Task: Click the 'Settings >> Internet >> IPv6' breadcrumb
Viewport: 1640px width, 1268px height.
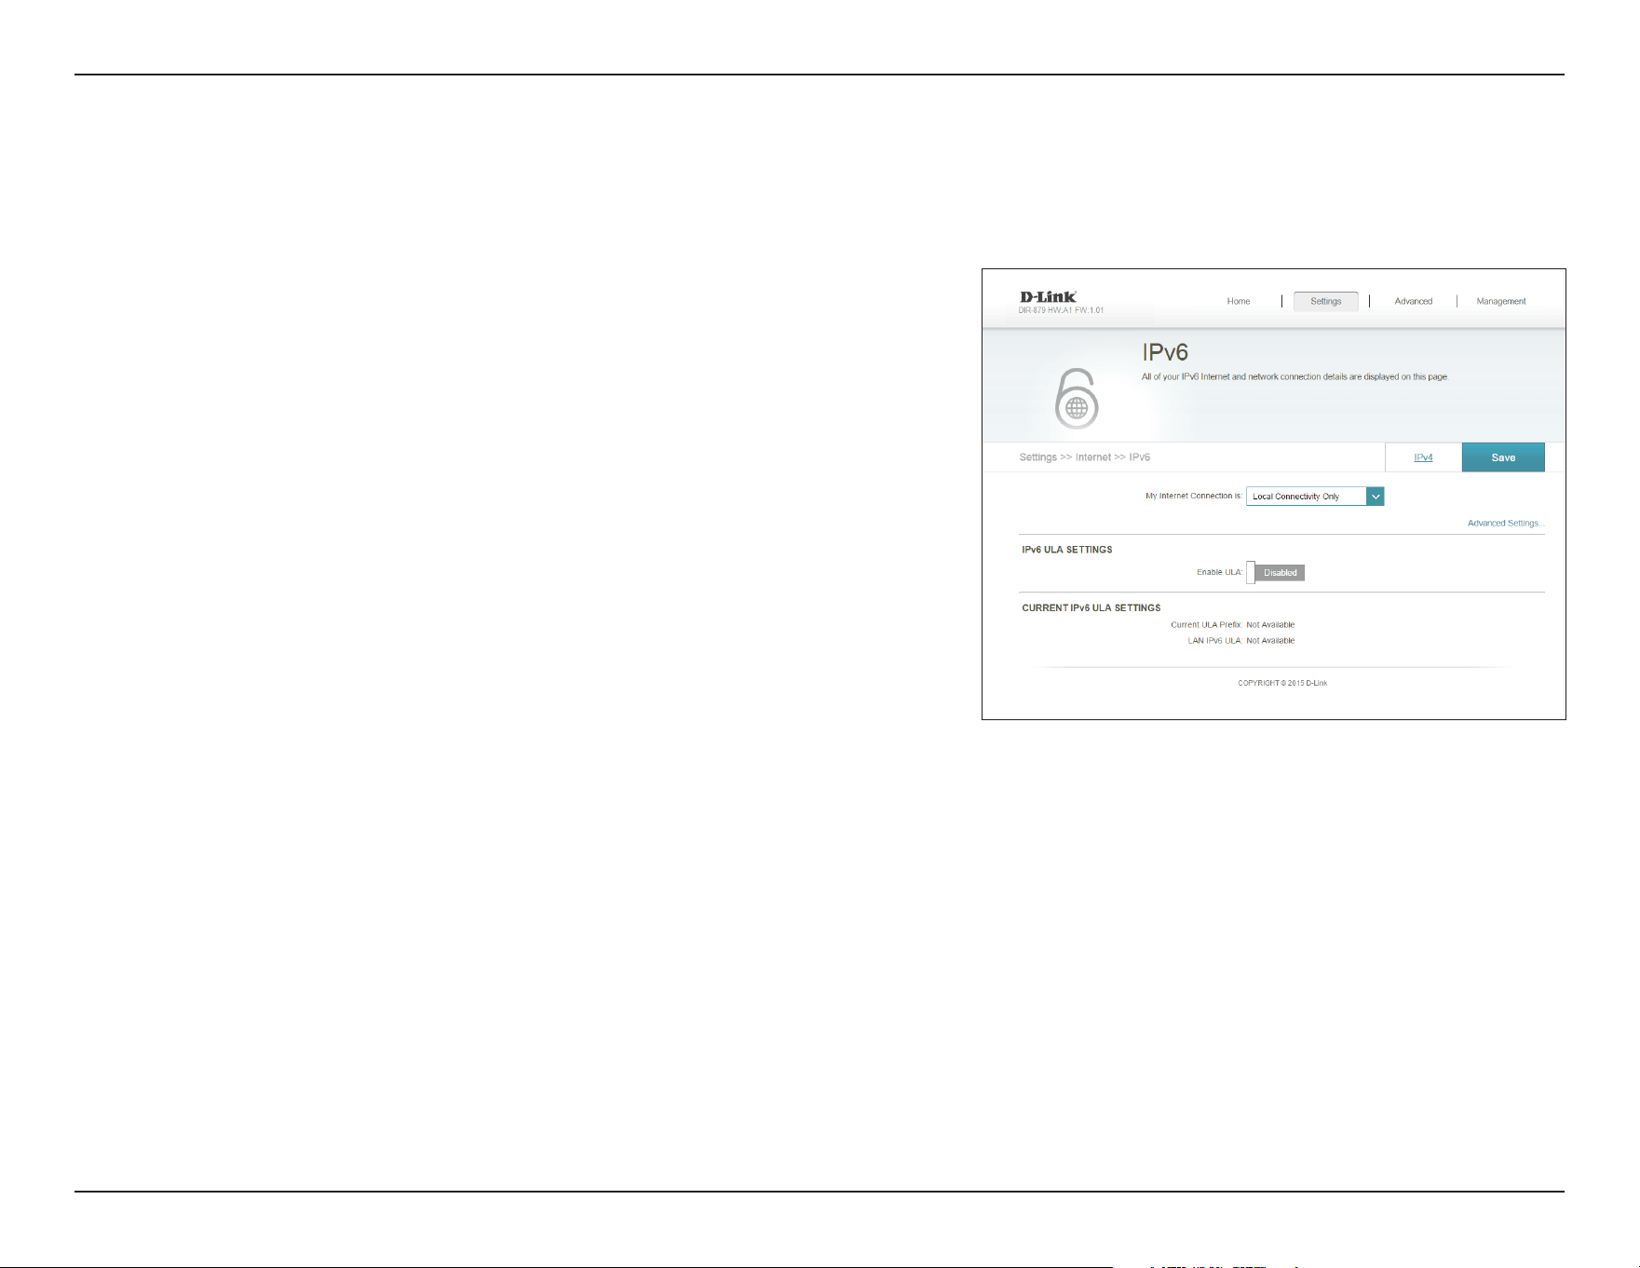Action: [x=1084, y=457]
